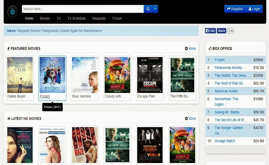Click the Login button
The height and width of the screenshot is (165, 269).
254,9
